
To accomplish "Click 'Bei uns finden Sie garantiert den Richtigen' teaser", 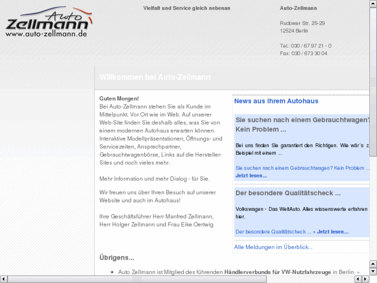I will click(x=302, y=149).
